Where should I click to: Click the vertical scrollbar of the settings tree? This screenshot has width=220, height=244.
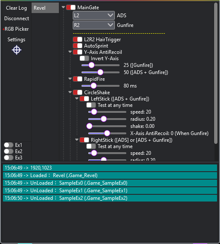pyautogui.click(x=216, y=73)
